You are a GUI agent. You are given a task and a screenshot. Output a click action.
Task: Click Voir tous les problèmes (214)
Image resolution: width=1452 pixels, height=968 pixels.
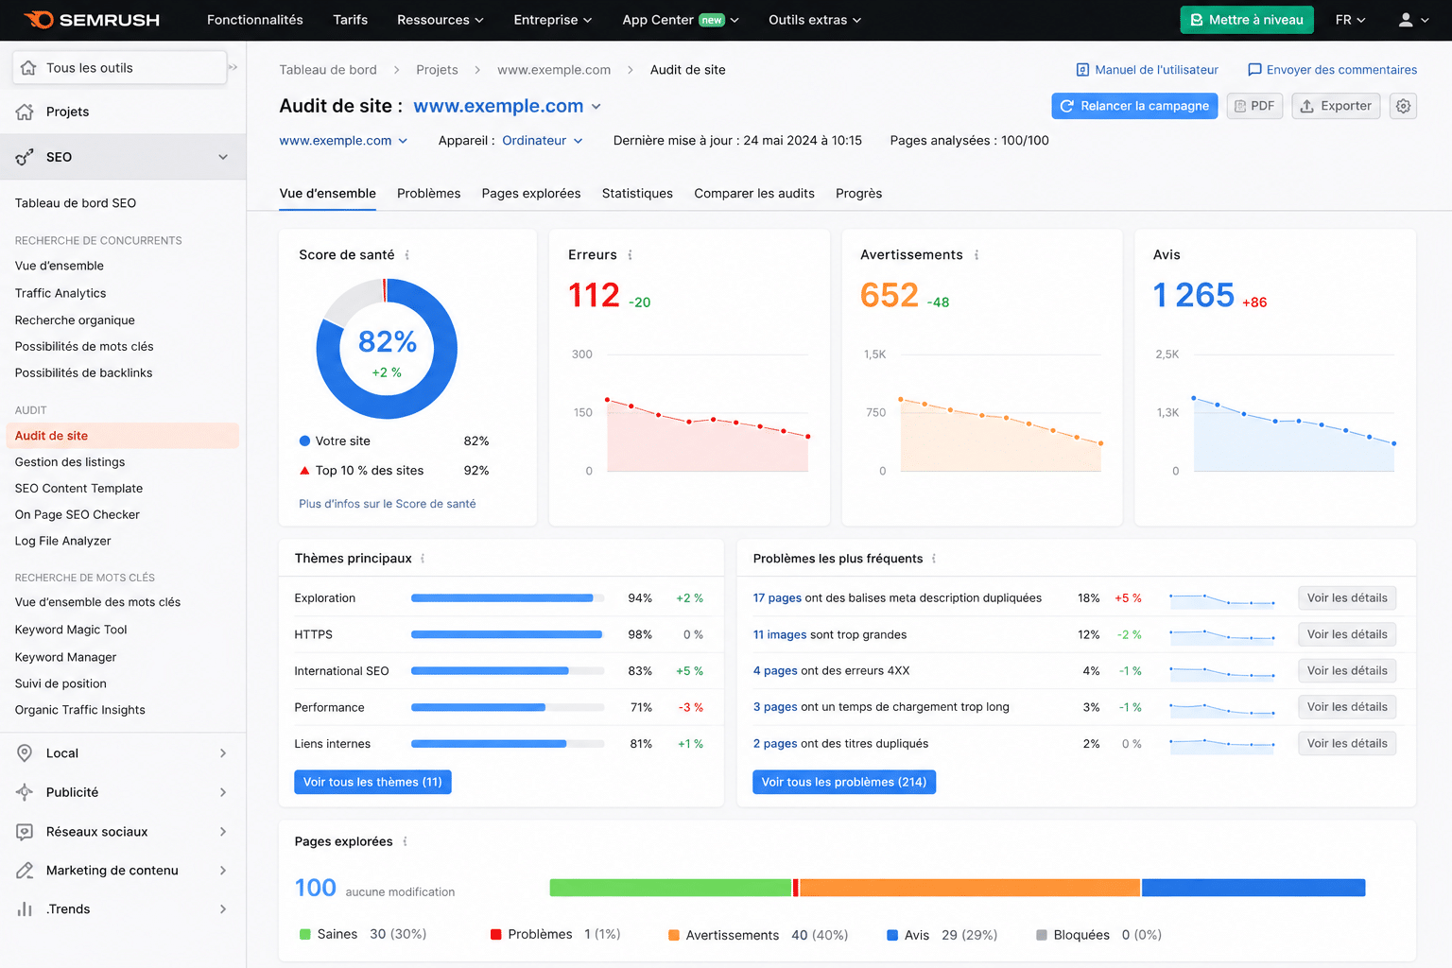coord(844,782)
